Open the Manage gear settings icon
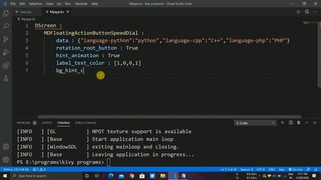Screen dimensions: 321x180 (6, 159)
